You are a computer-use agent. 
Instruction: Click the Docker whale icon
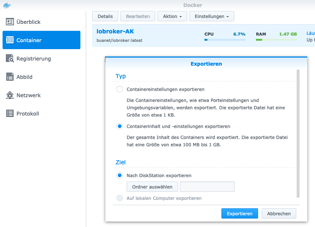tap(7, 6)
